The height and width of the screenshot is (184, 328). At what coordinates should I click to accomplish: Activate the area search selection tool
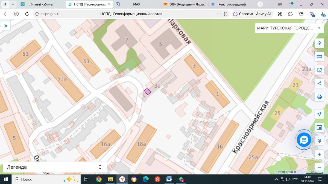(x=319, y=70)
